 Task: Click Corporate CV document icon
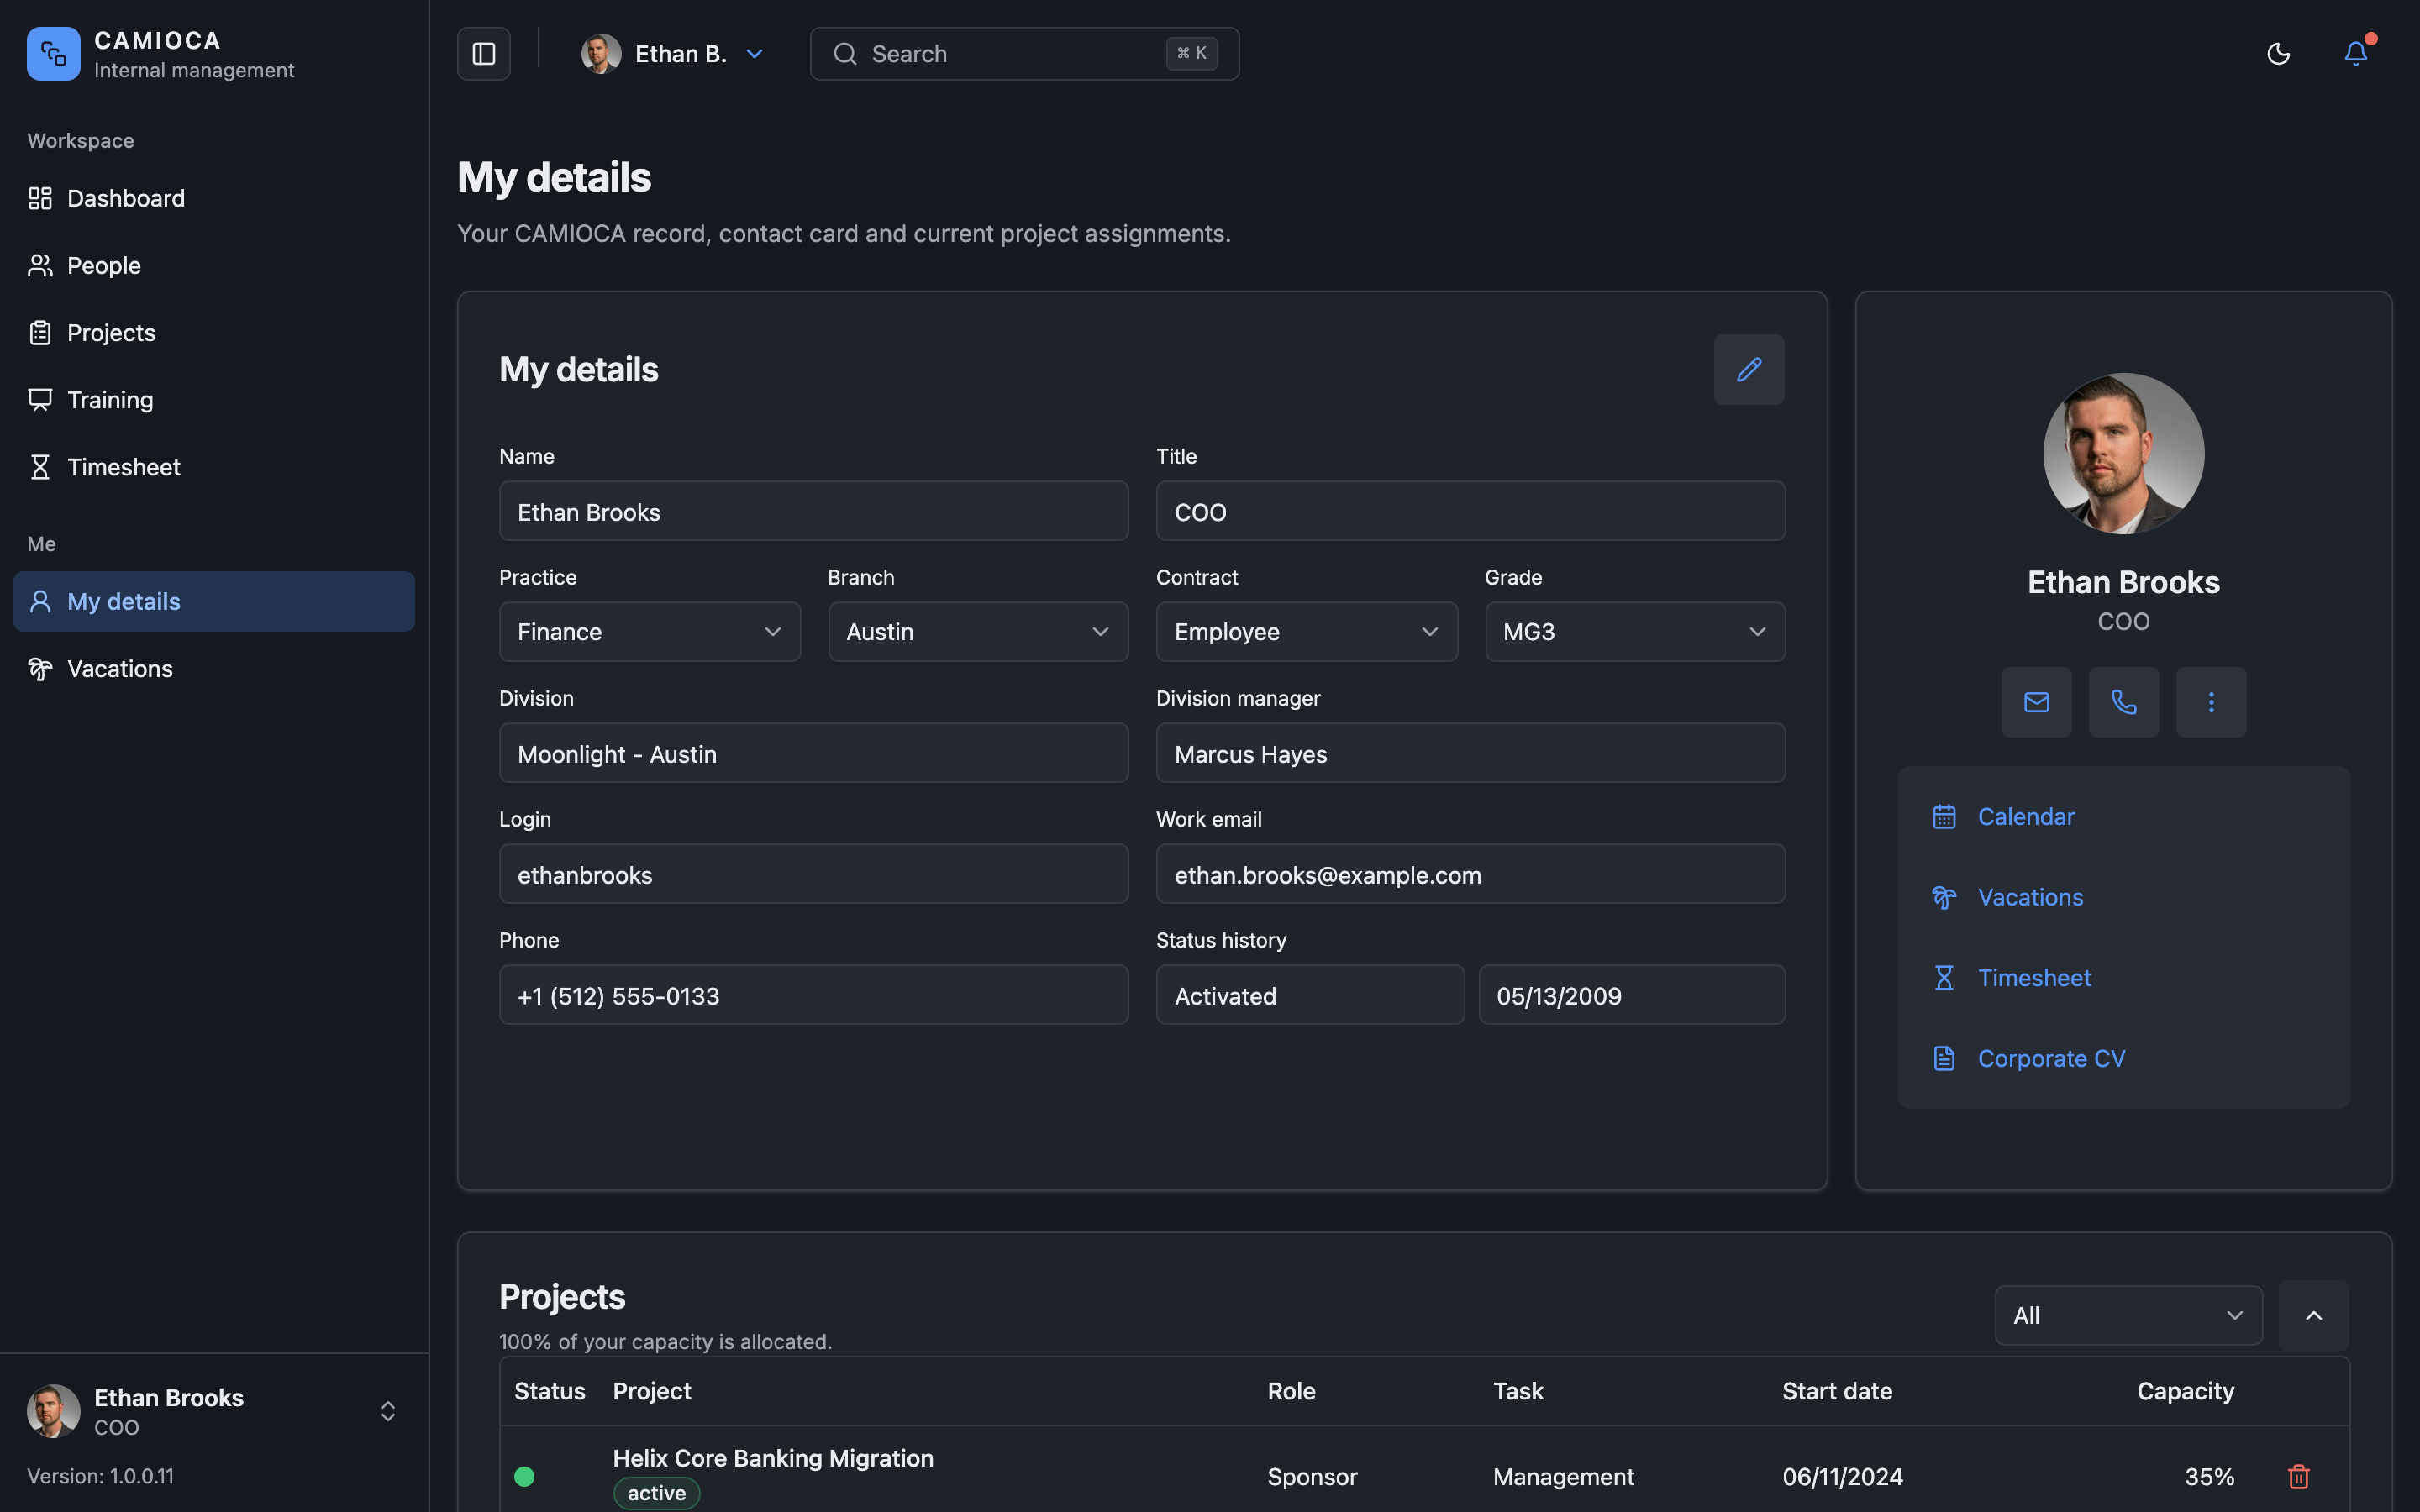point(1944,1058)
